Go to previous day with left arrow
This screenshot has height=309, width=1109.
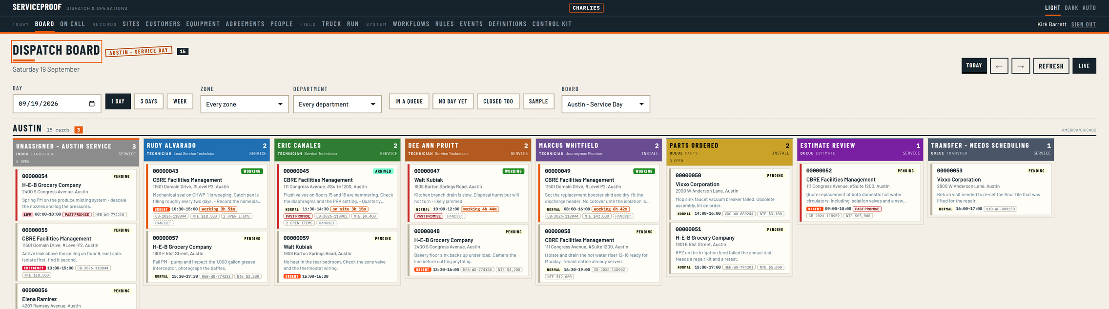(x=999, y=66)
